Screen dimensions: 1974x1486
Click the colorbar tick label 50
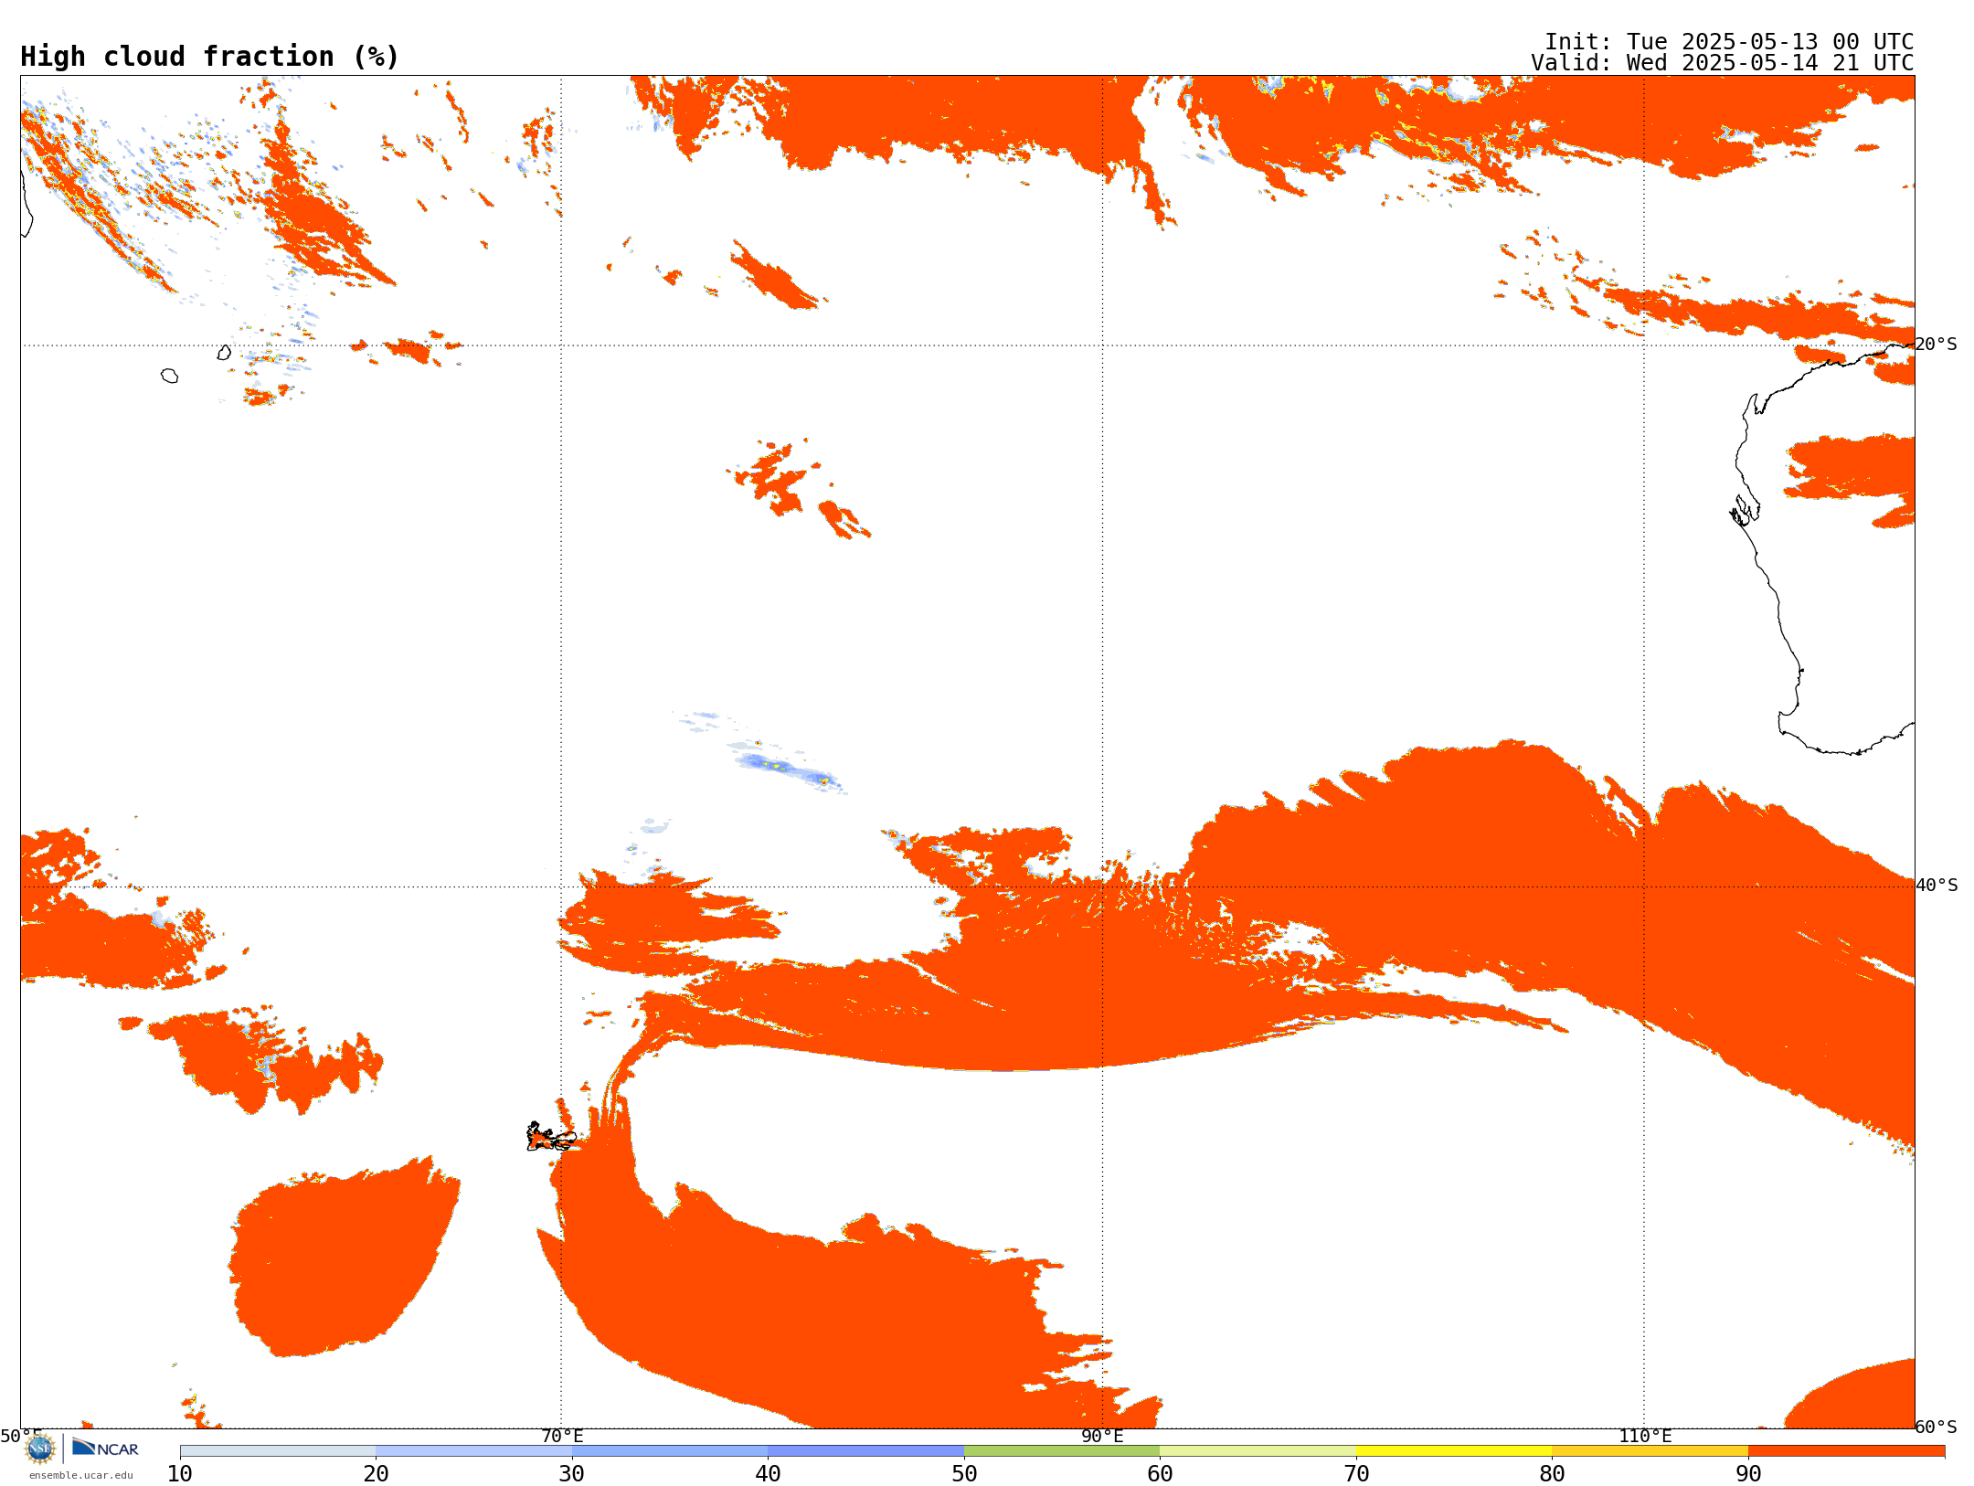pyautogui.click(x=964, y=1474)
